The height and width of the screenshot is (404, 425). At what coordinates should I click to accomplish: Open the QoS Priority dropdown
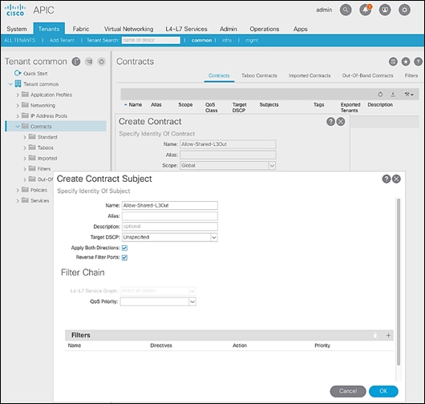coord(192,301)
